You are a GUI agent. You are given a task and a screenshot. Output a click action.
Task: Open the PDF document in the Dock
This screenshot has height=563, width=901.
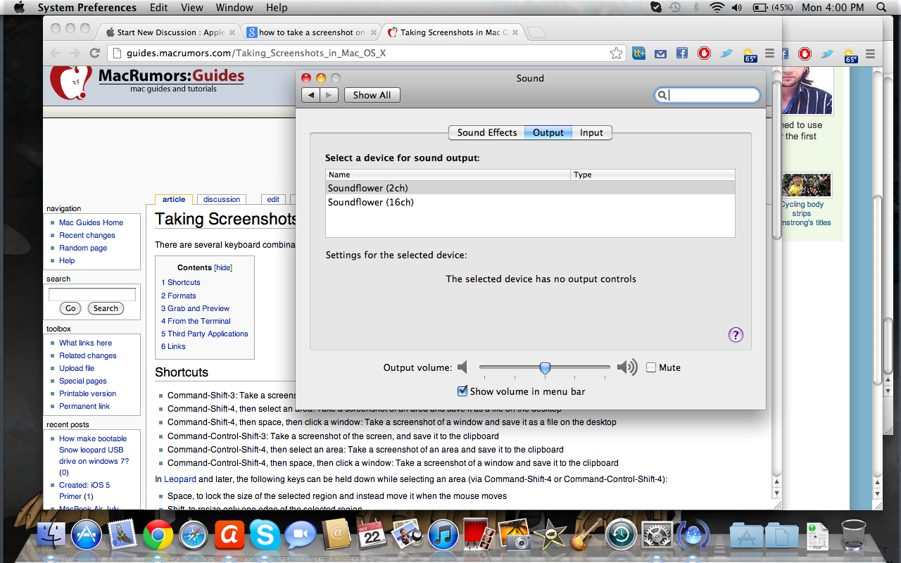[817, 537]
